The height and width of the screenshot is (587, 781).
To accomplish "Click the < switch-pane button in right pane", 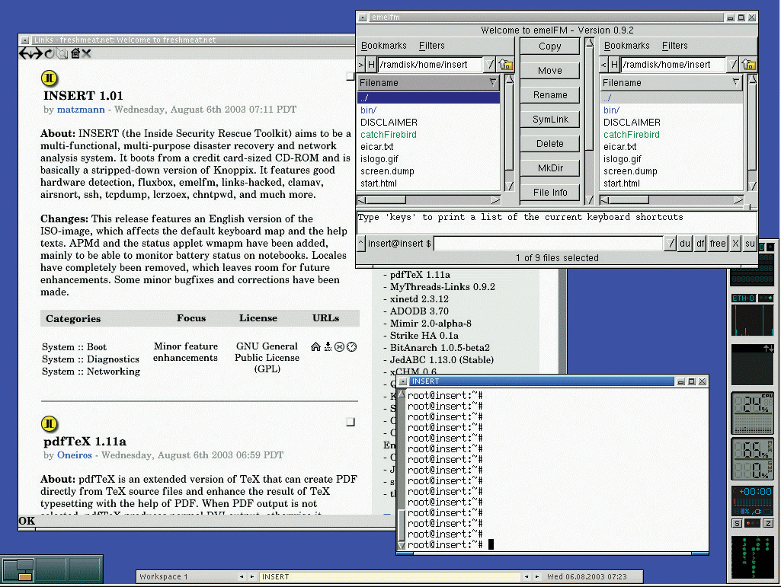I will 603,64.
